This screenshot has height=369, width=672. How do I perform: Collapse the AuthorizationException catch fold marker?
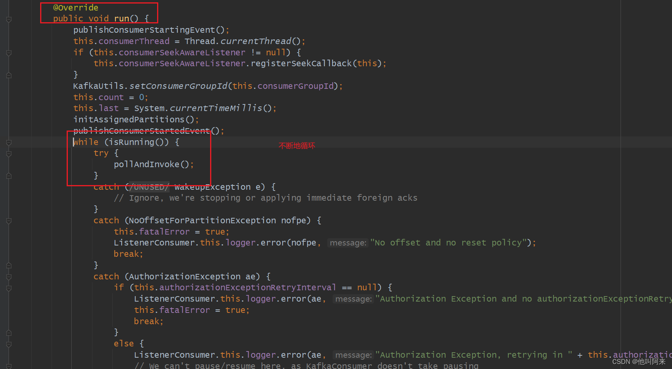pos(9,277)
